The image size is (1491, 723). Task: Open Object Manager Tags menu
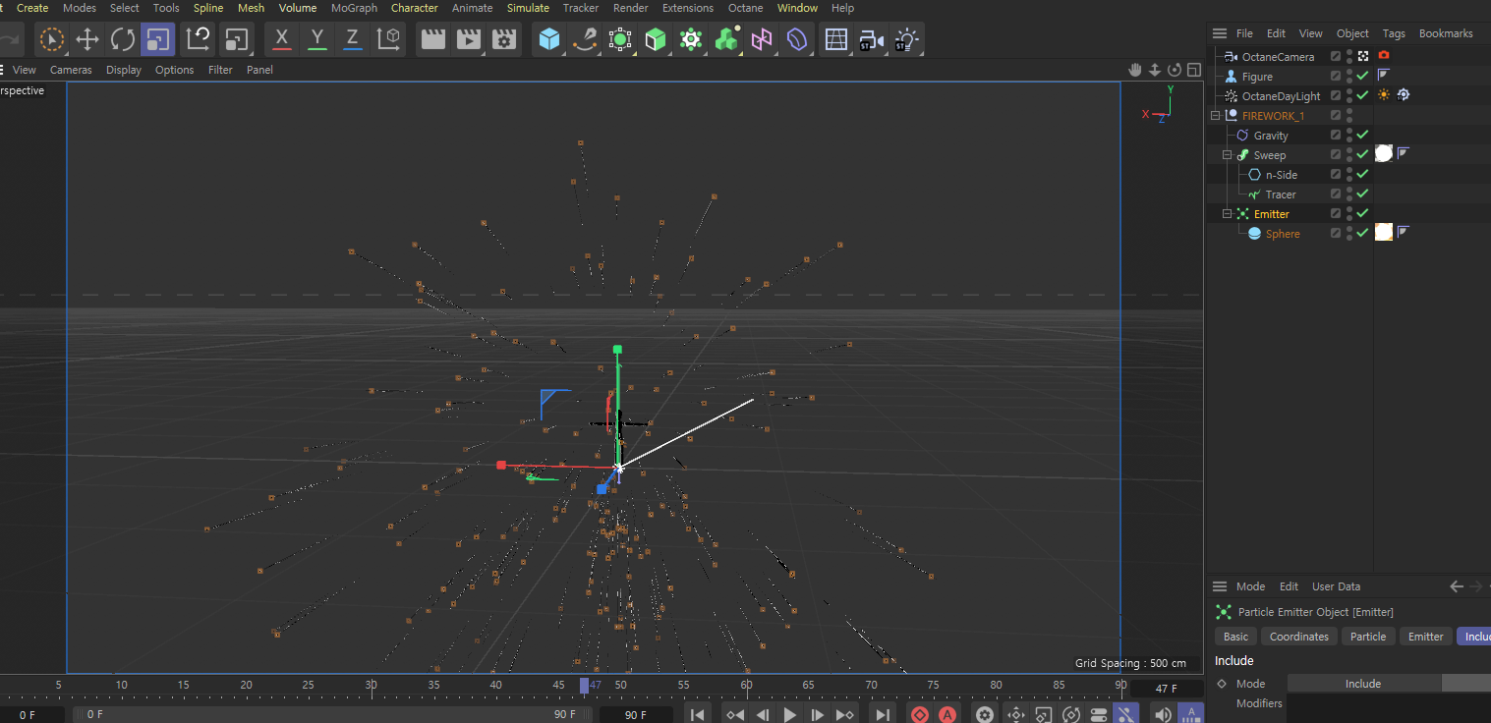coord(1394,33)
